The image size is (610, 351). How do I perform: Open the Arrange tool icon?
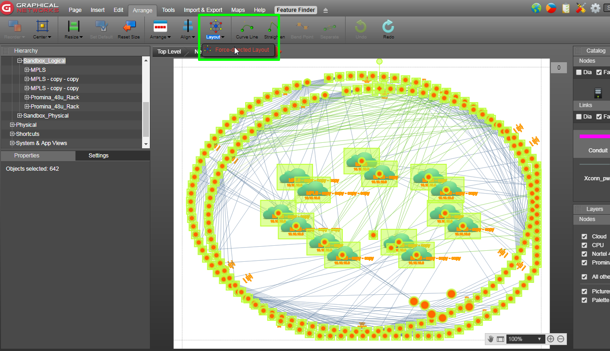(x=160, y=27)
